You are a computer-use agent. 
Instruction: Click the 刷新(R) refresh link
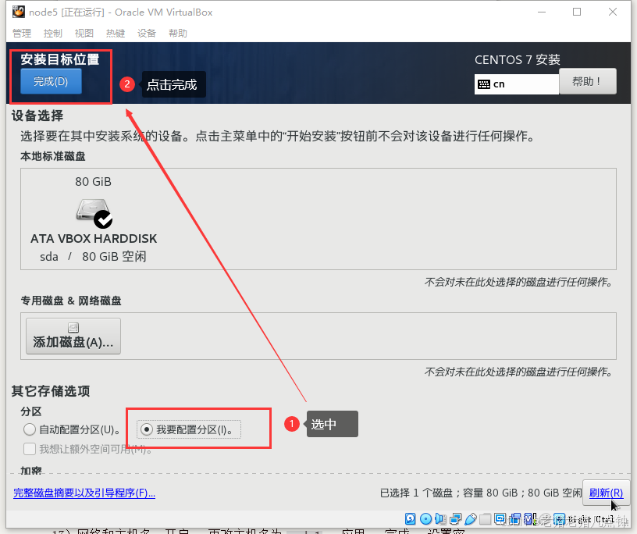(x=606, y=493)
